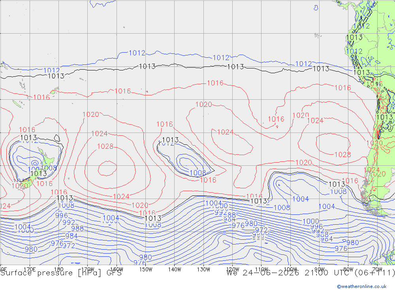Click the "100W" longitude axis label
The height and width of the screenshot is (290, 395).
(x=290, y=269)
